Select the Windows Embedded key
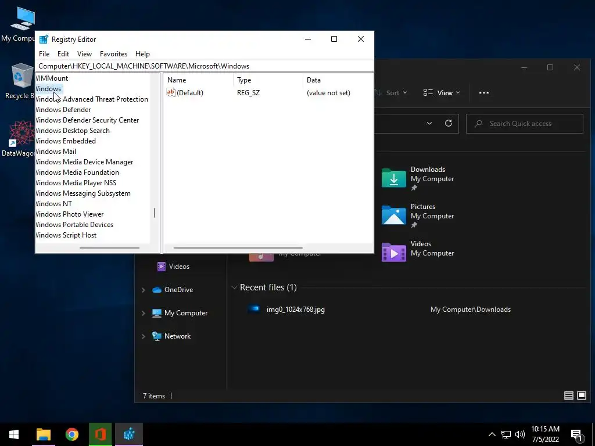Image resolution: width=595 pixels, height=446 pixels. (65, 141)
